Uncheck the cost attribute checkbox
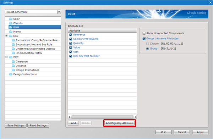The width and height of the screenshot is (213, 139). click(x=71, y=52)
